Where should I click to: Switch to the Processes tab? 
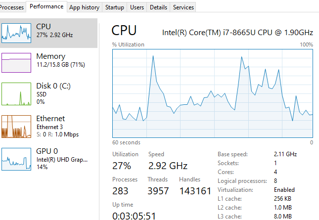pos(12,7)
